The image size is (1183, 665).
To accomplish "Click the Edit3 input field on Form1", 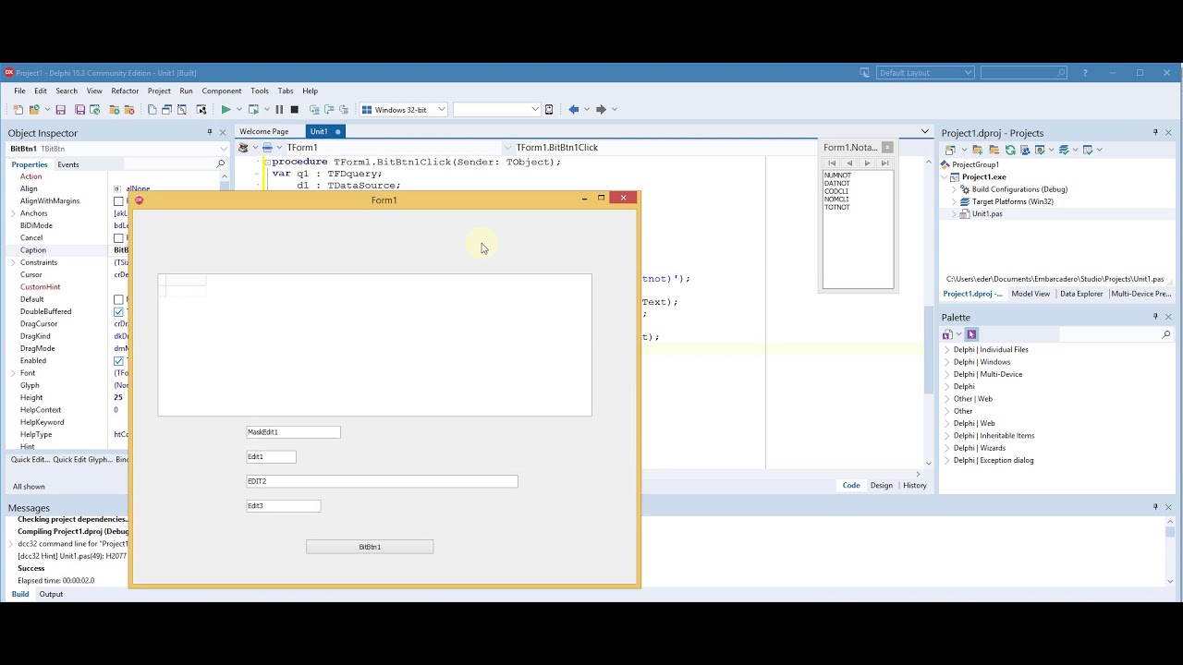I will coord(283,506).
